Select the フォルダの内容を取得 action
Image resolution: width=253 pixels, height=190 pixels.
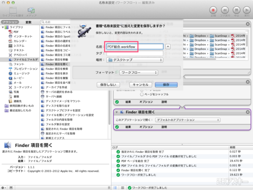tap(59, 120)
